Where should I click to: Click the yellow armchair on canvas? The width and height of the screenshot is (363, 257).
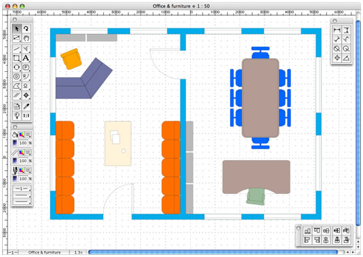coord(71,59)
